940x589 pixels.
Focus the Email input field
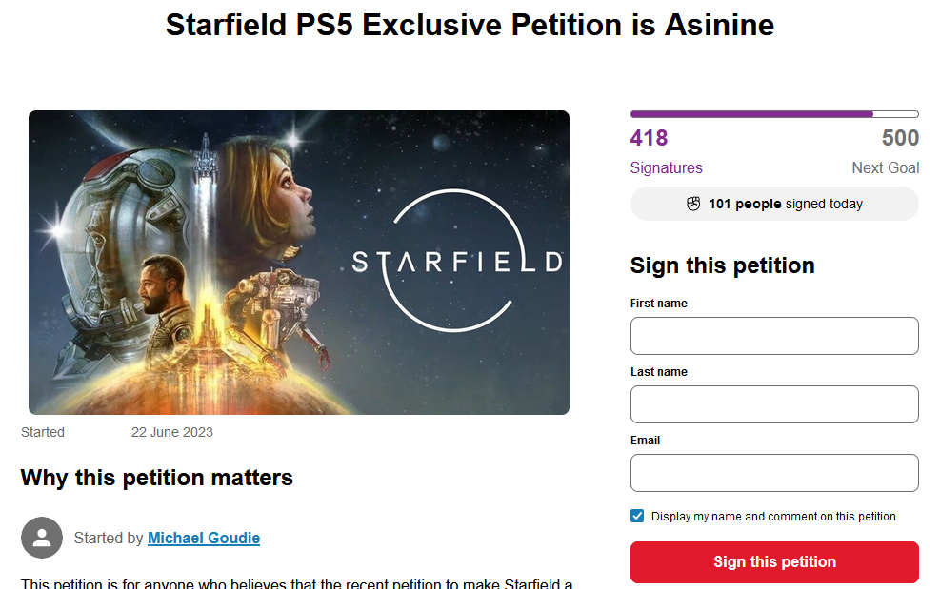tap(774, 473)
